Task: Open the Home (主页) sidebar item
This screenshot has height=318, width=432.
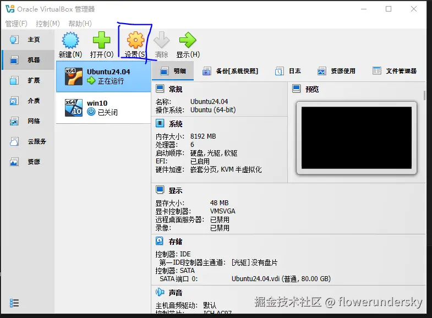Action: [28, 40]
